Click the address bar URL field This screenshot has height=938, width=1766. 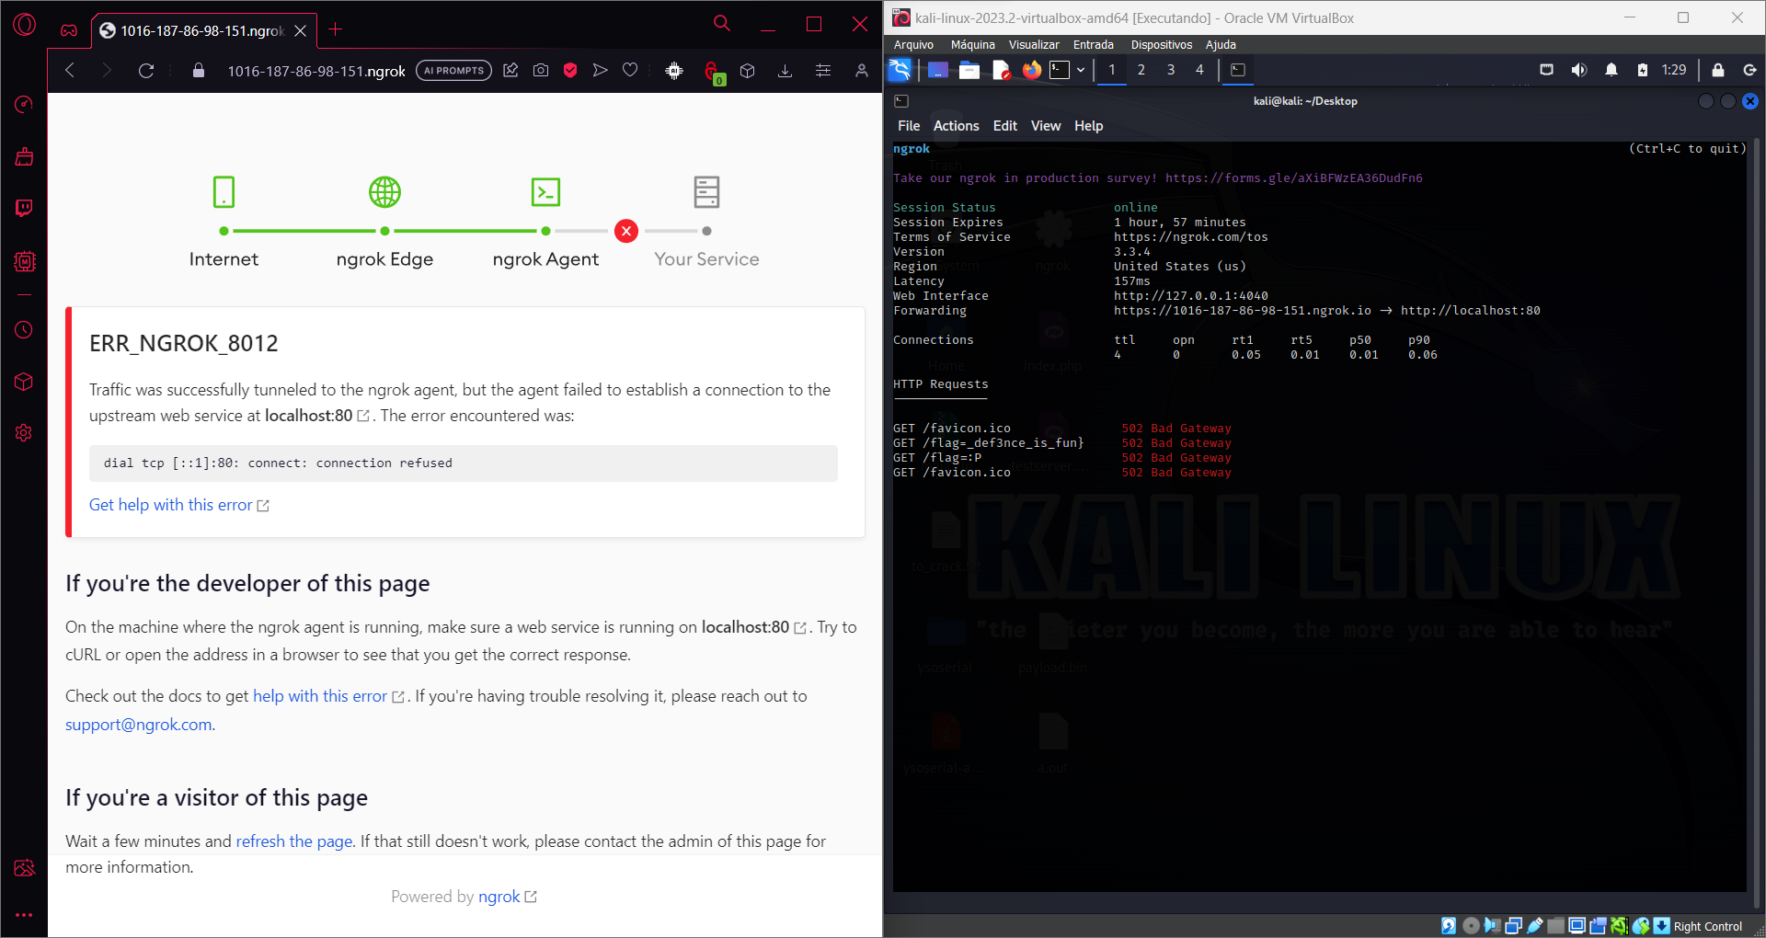click(316, 71)
